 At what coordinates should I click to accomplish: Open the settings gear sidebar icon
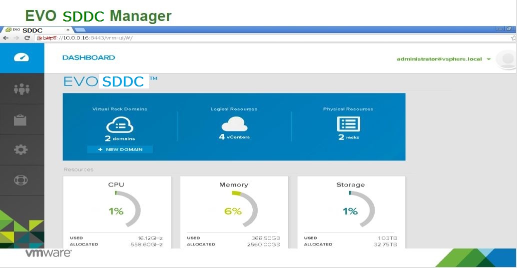pos(21,149)
